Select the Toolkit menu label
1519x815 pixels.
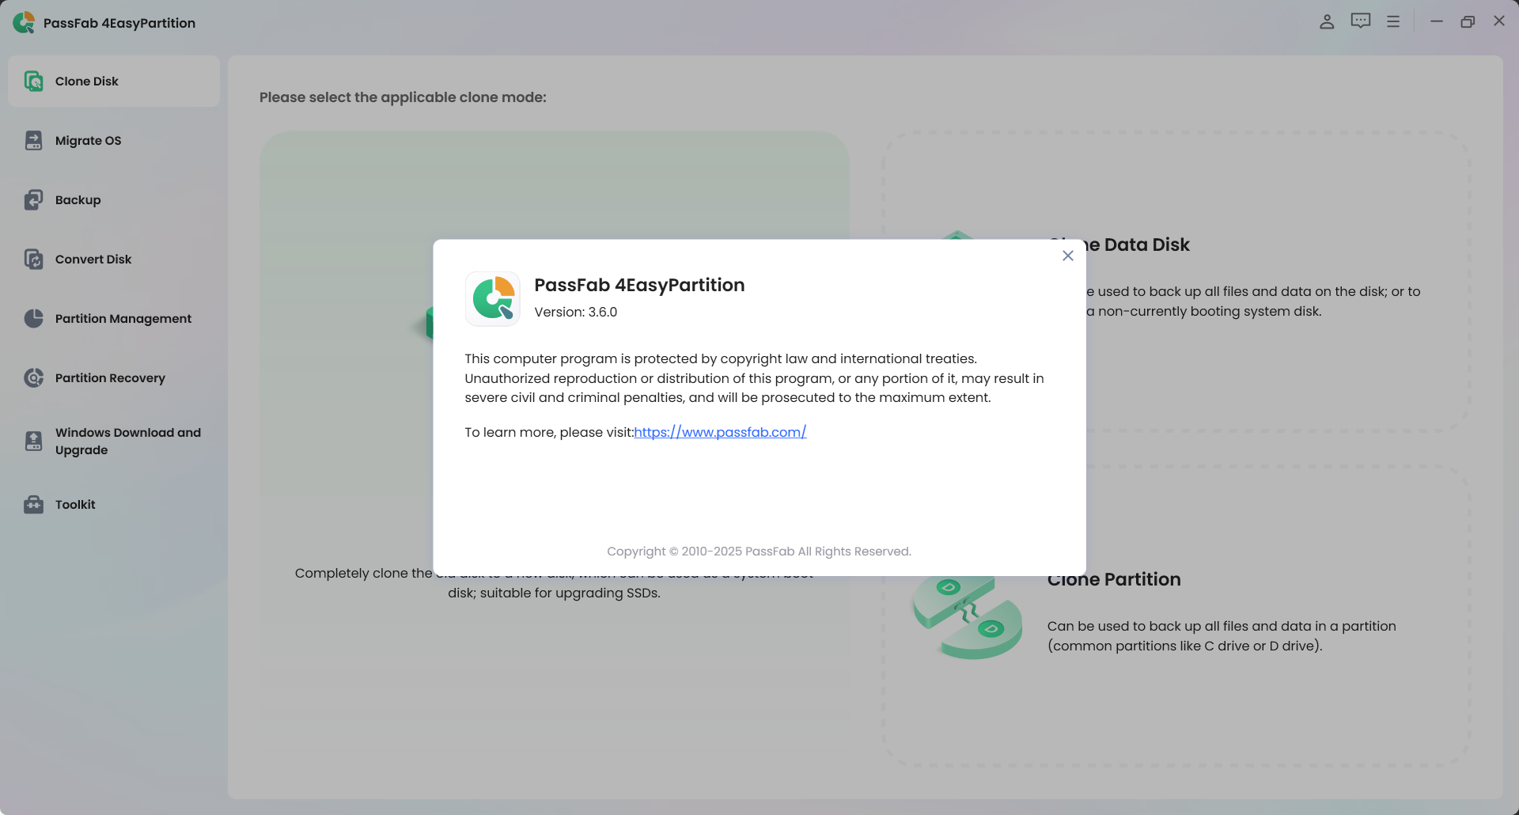(75, 504)
